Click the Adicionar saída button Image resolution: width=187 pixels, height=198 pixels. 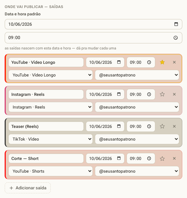[x=28, y=188]
